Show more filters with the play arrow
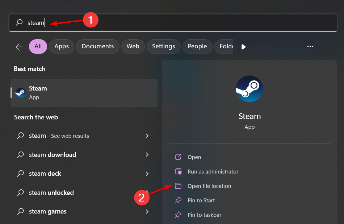The width and height of the screenshot is (344, 224). tap(243, 47)
